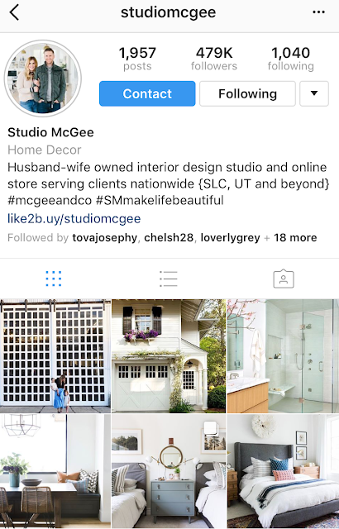Open the three-dots options menu
Screen dimensions: 339x529
click(318, 12)
